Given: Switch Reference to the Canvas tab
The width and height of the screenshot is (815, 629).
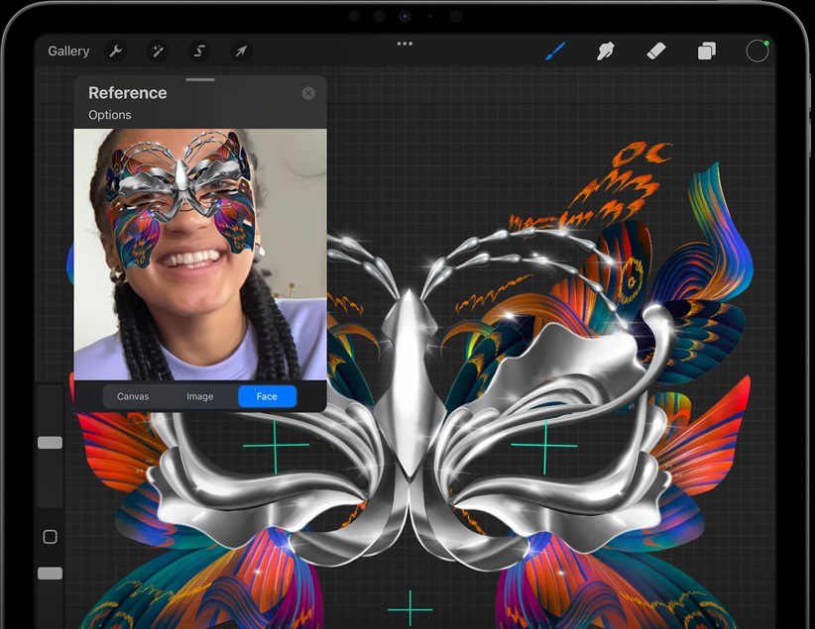Looking at the screenshot, I should click(133, 396).
